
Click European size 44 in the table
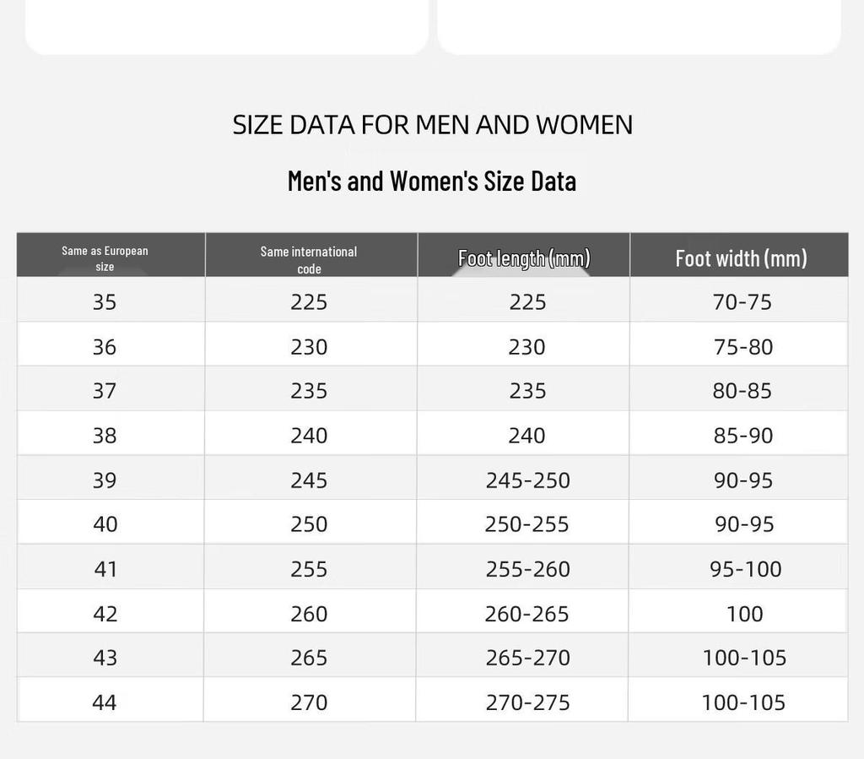104,702
